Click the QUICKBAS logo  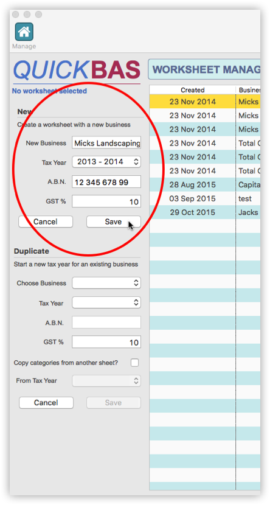point(77,70)
